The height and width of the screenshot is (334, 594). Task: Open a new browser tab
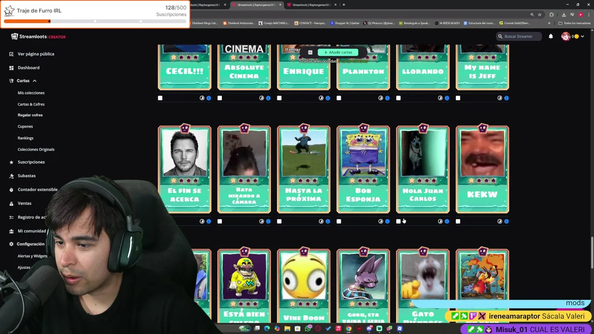pyautogui.click(x=343, y=5)
